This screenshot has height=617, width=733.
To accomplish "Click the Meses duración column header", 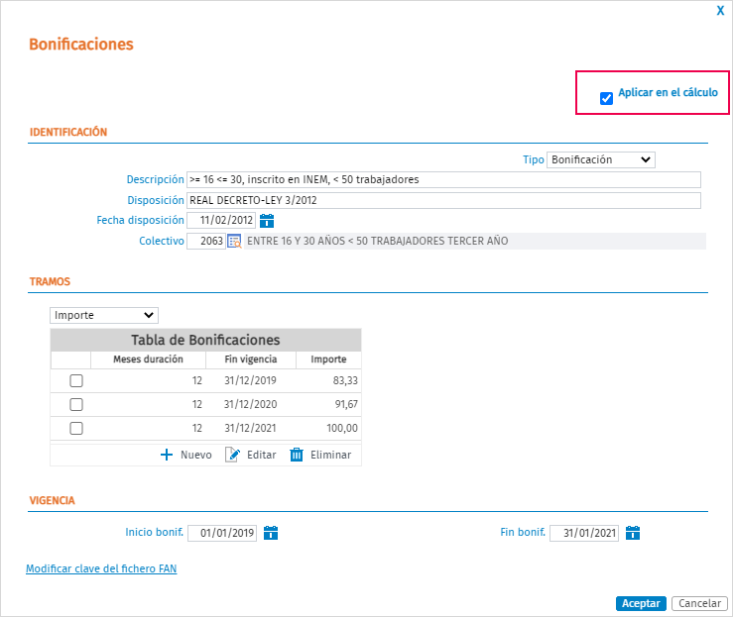I will 148,360.
